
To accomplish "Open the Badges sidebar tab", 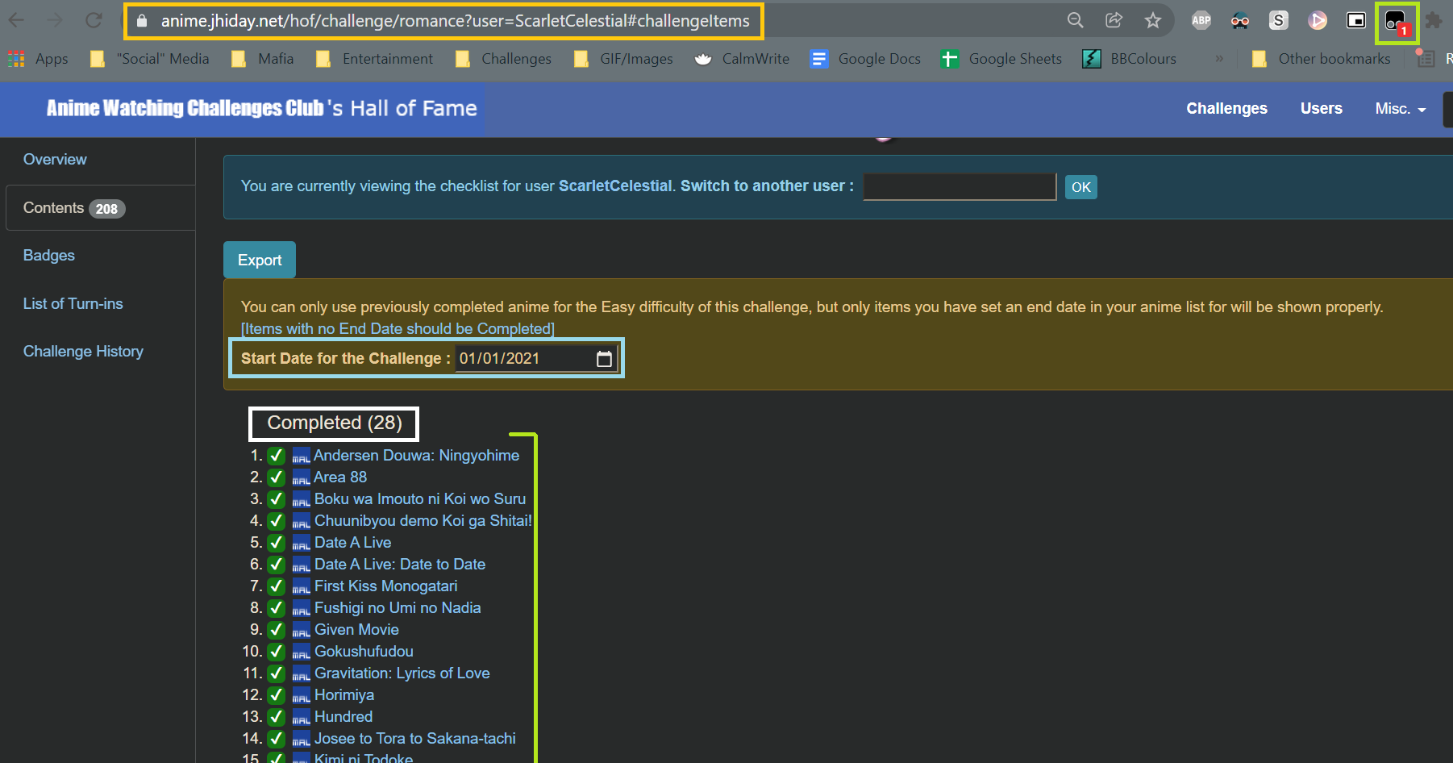I will (49, 256).
